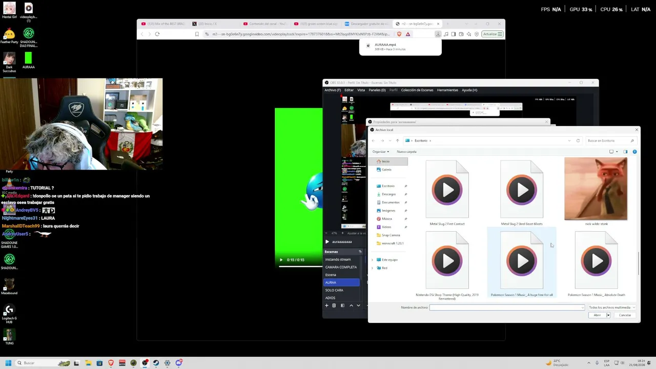656x369 pixels.
Task: Expand the Este equipo tree node
Action: (373, 260)
